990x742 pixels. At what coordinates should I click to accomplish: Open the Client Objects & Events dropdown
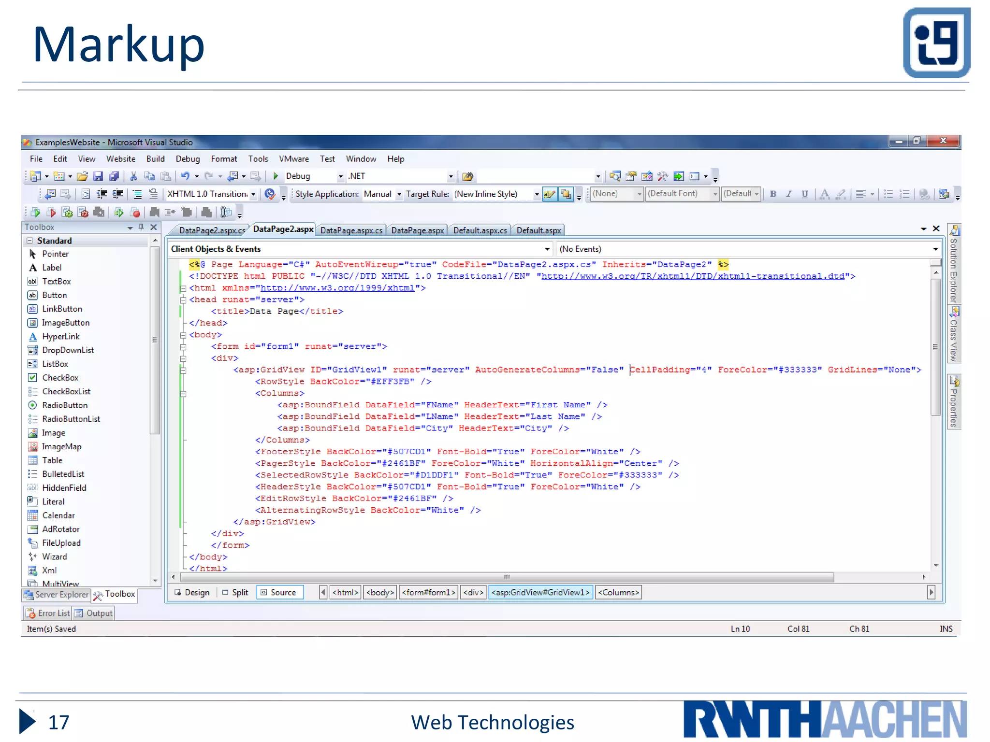click(361, 249)
